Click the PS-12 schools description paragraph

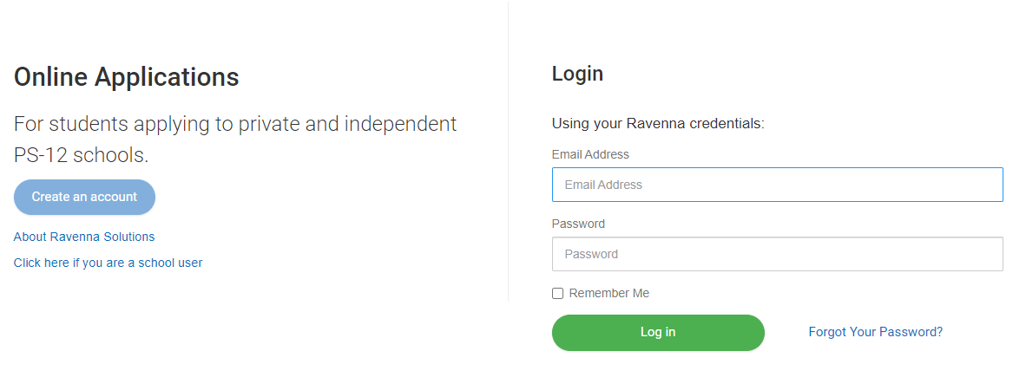(234, 139)
